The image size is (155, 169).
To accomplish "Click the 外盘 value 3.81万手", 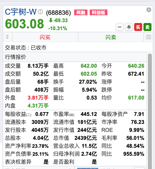I will click(38, 98).
